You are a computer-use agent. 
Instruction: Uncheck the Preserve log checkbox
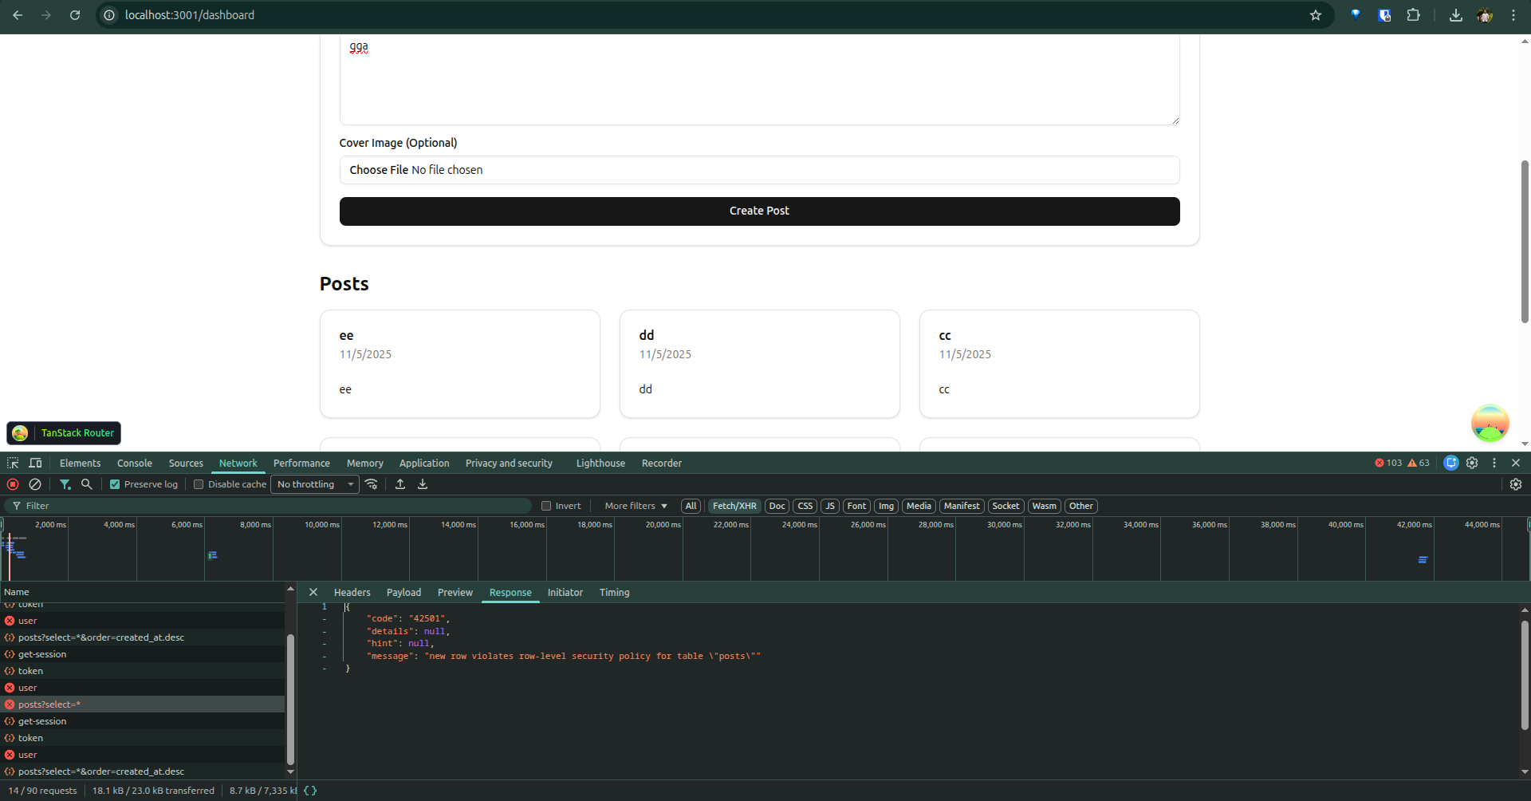115,484
